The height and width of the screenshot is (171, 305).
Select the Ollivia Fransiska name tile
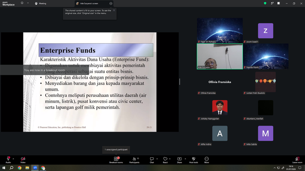point(220,82)
